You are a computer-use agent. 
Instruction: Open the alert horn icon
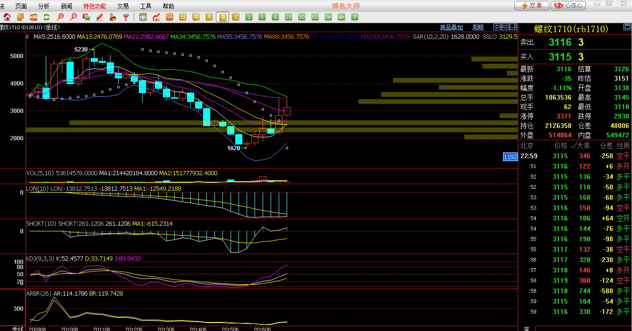[x=112, y=17]
